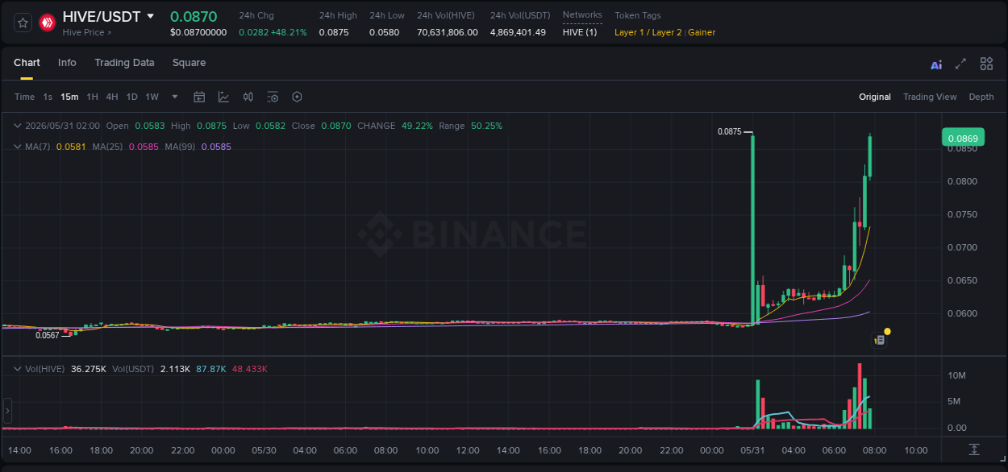Image resolution: width=1008 pixels, height=472 pixels.
Task: Expand chart to fullscreen with arrows icon
Action: pyautogui.click(x=960, y=64)
